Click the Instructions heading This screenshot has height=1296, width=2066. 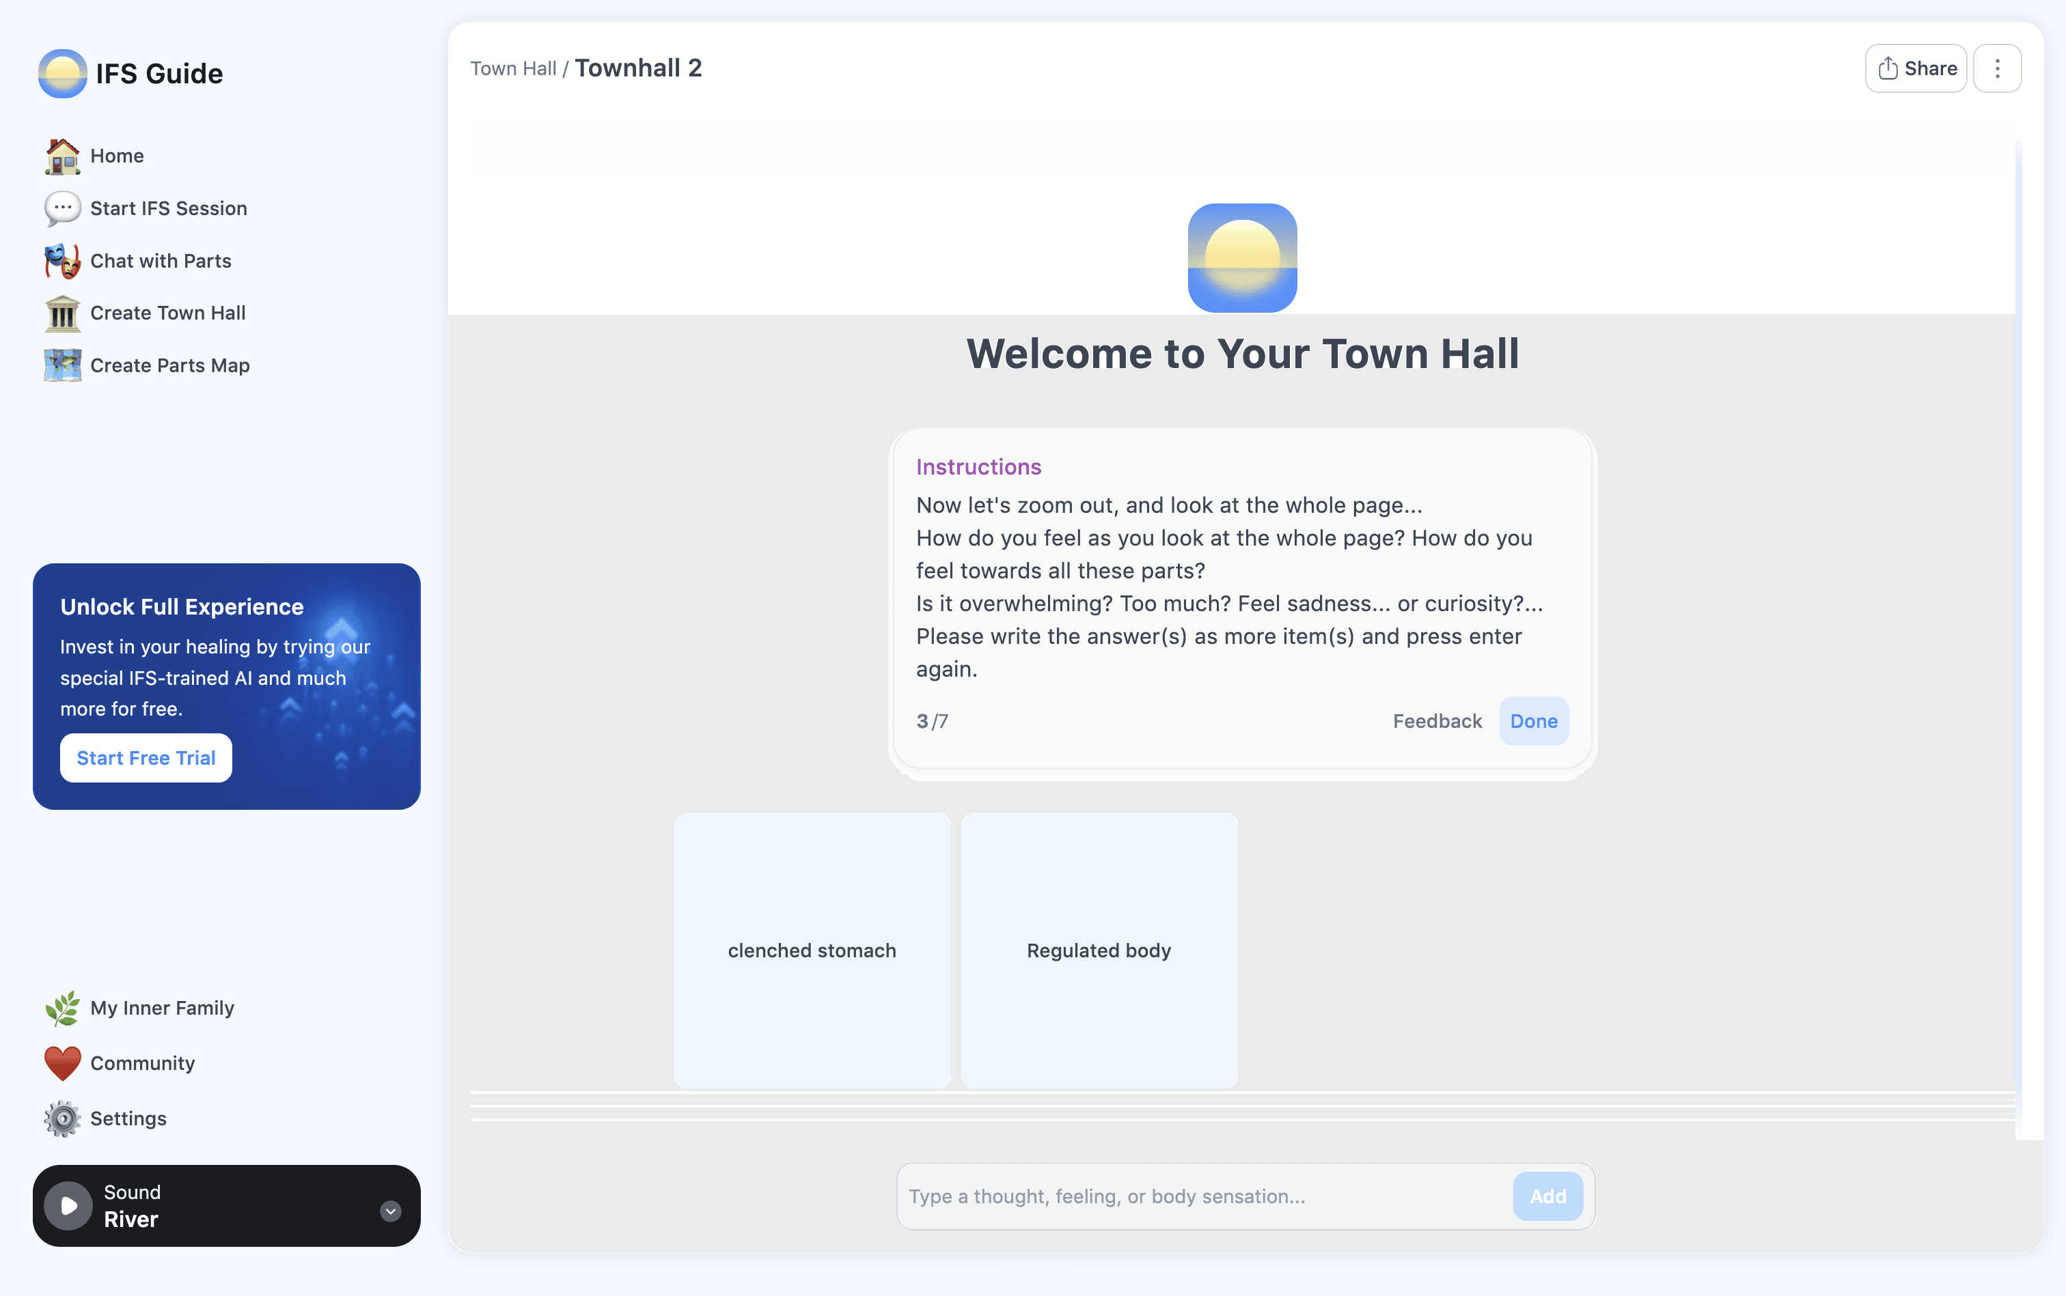coord(978,466)
